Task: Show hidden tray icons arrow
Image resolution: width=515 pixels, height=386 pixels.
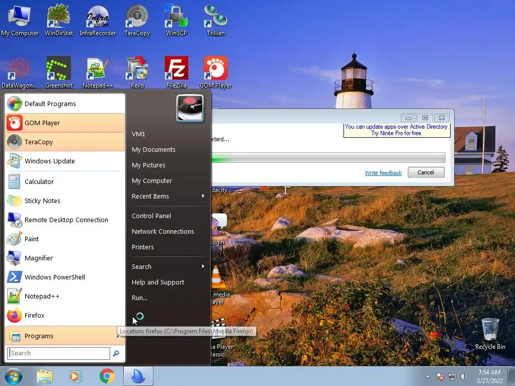Action: 427,376
